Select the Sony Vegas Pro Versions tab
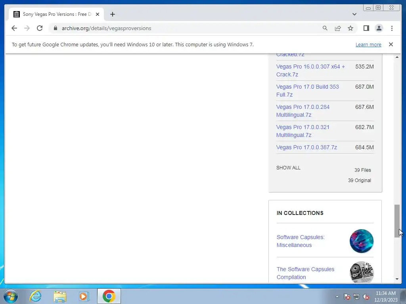Viewport: 406px width, 304px height. point(56,14)
